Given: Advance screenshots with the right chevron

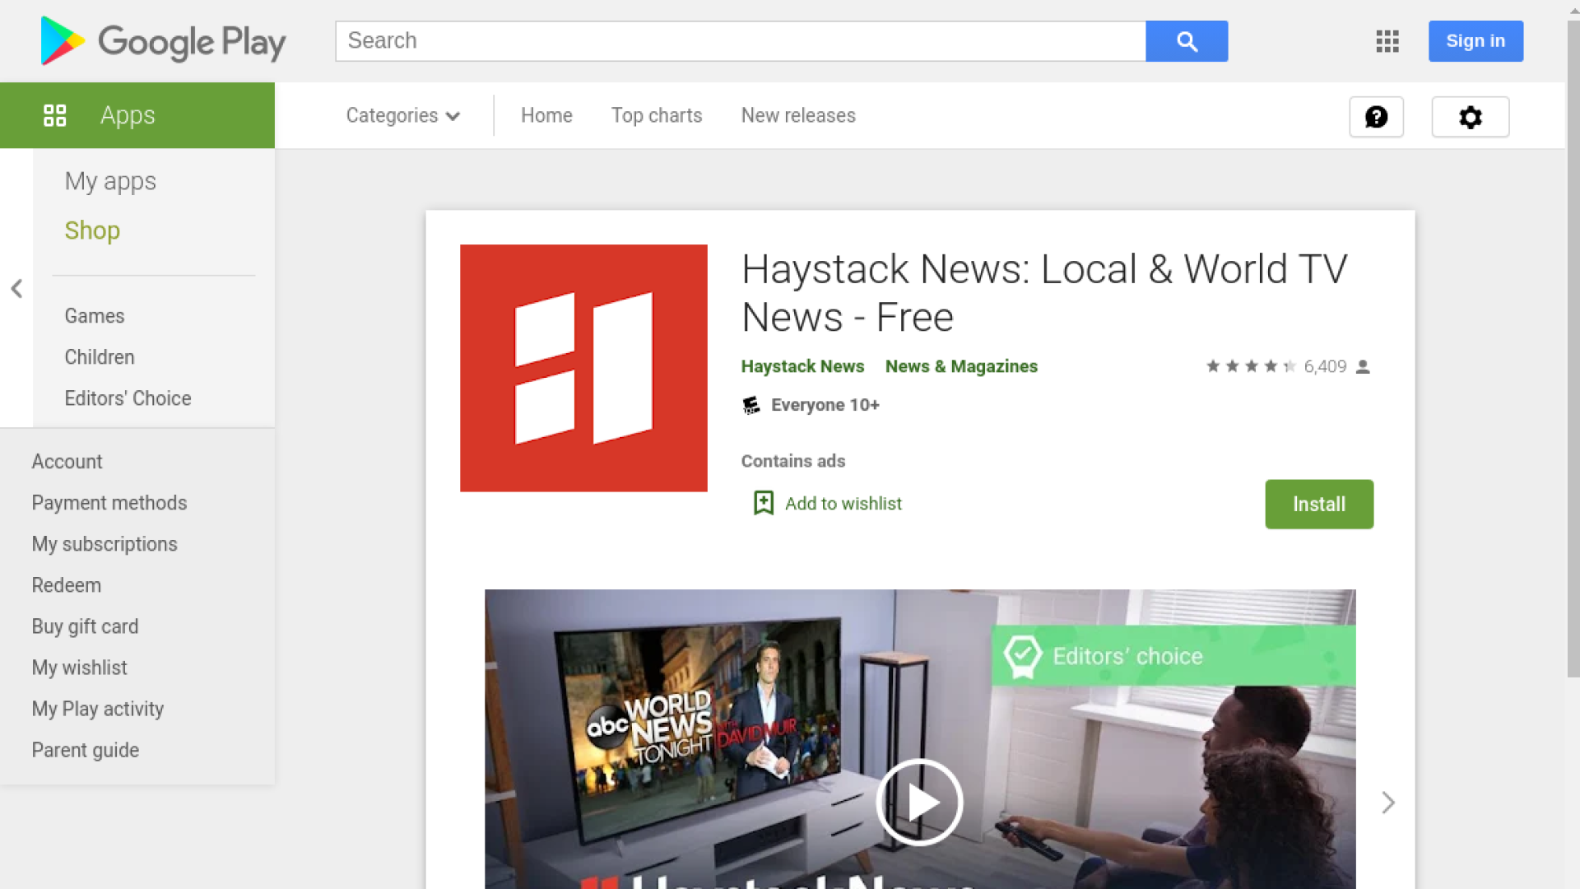Looking at the screenshot, I should click(x=1387, y=802).
